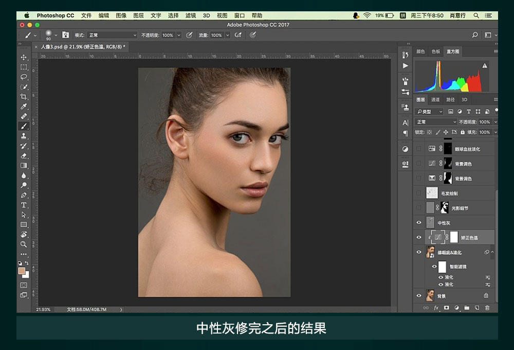Select the Clone Stamp tool
This screenshot has height=350, width=514.
tap(24, 136)
